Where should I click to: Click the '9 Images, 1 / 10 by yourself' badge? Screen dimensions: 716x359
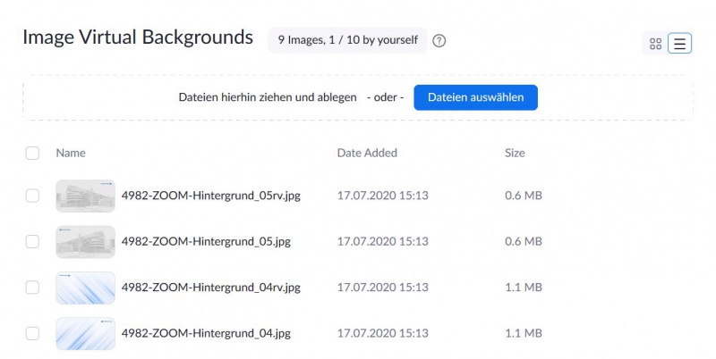tap(347, 40)
